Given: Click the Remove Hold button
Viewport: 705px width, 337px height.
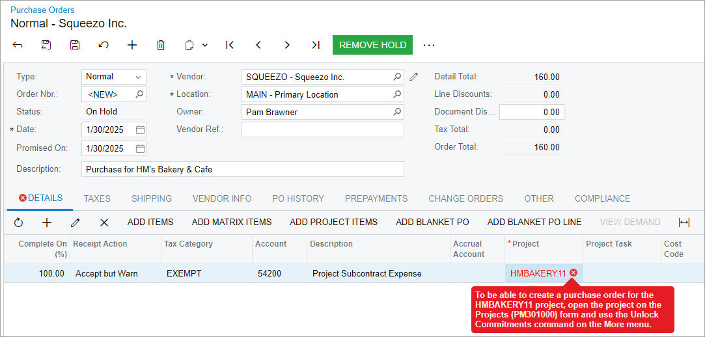Looking at the screenshot, I should pyautogui.click(x=372, y=45).
